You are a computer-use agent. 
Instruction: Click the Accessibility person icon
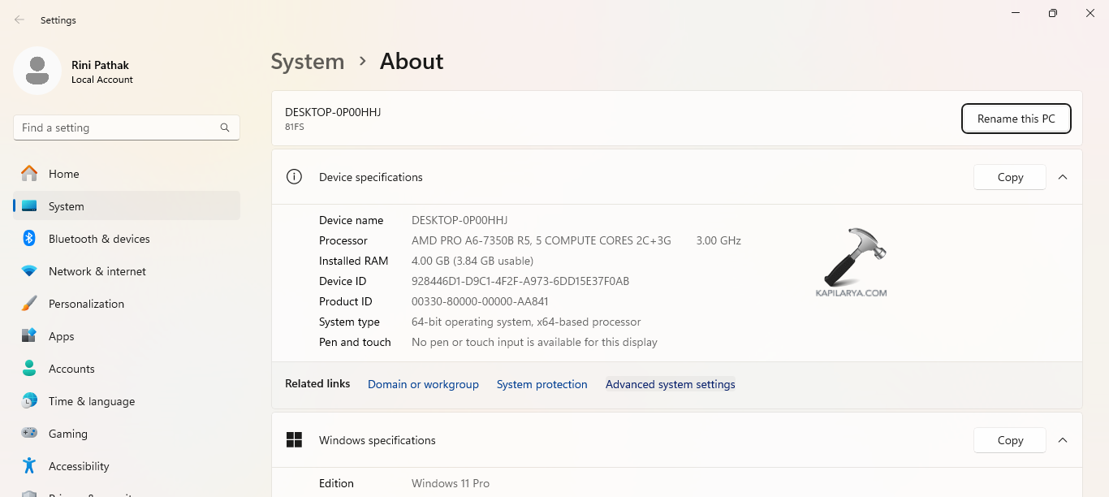pos(29,465)
